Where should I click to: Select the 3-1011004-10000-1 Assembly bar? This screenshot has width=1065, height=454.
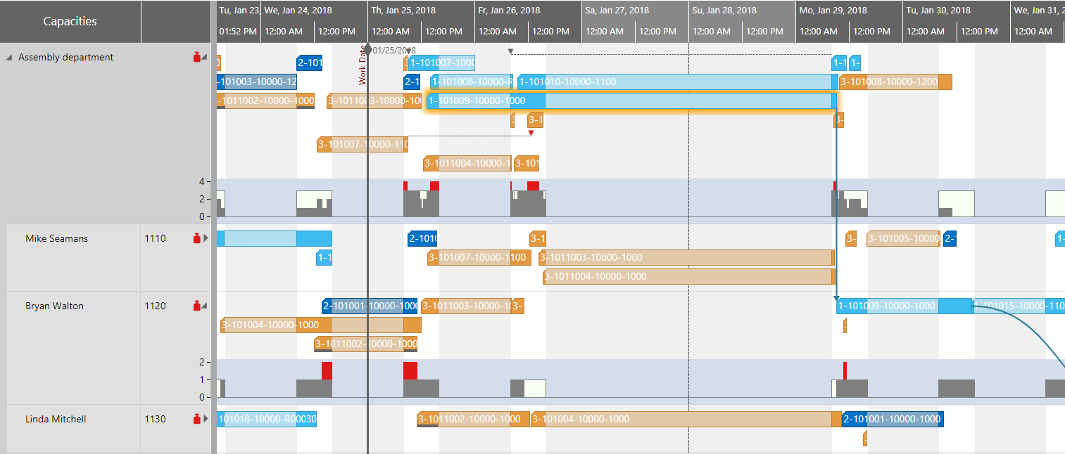(x=467, y=164)
